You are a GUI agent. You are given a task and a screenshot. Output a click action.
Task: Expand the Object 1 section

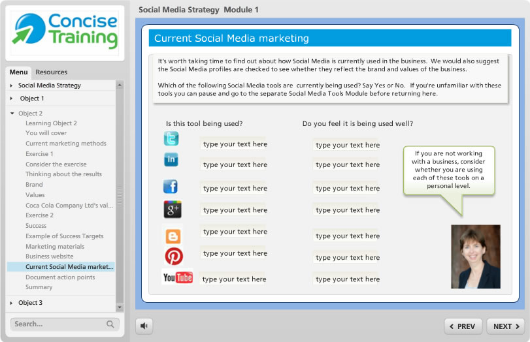[x=12, y=99]
